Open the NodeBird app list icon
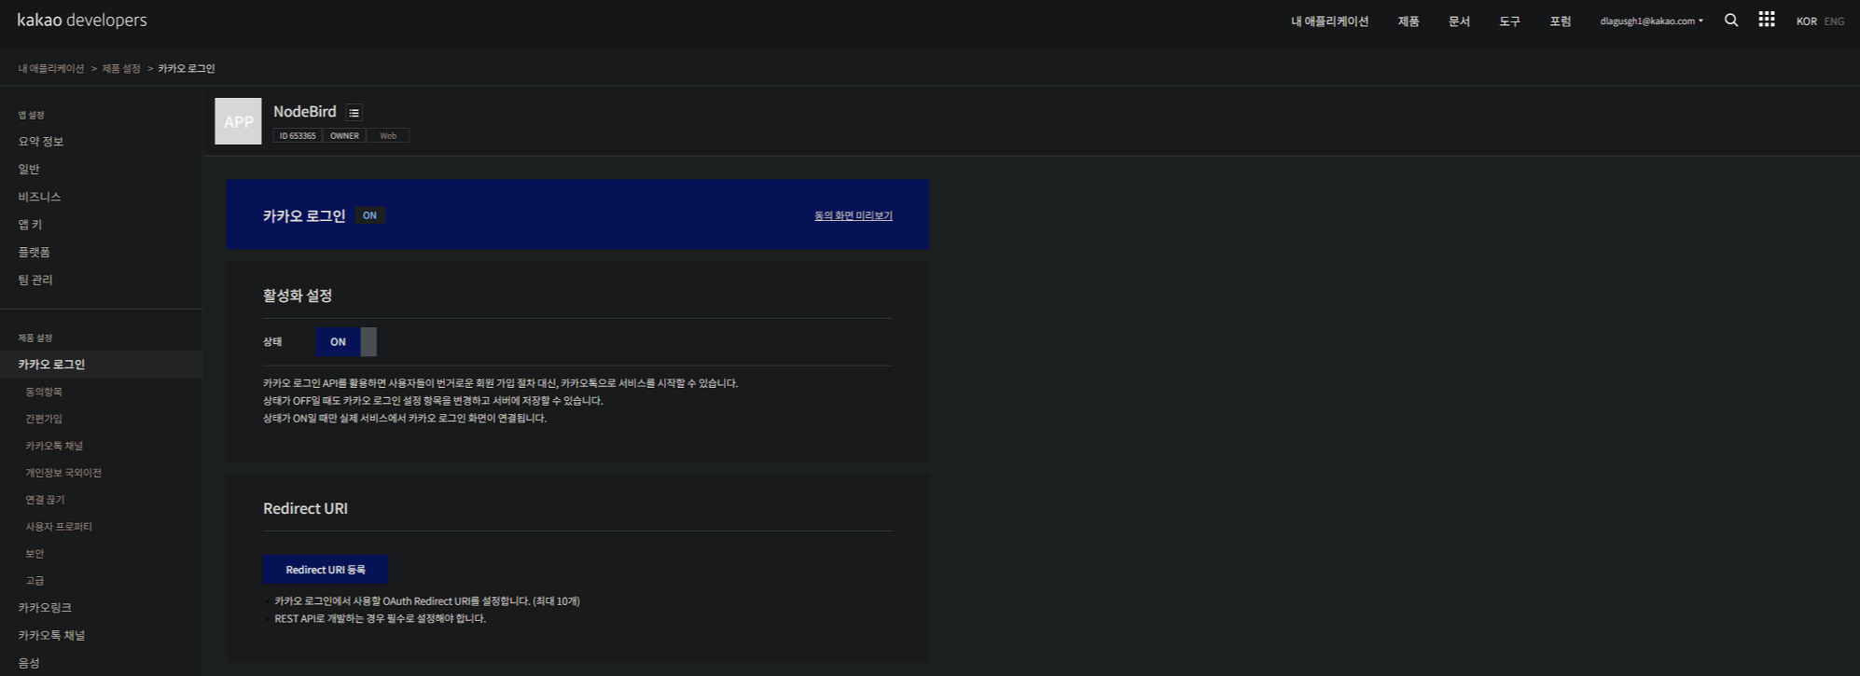This screenshot has height=676, width=1860. point(354,113)
